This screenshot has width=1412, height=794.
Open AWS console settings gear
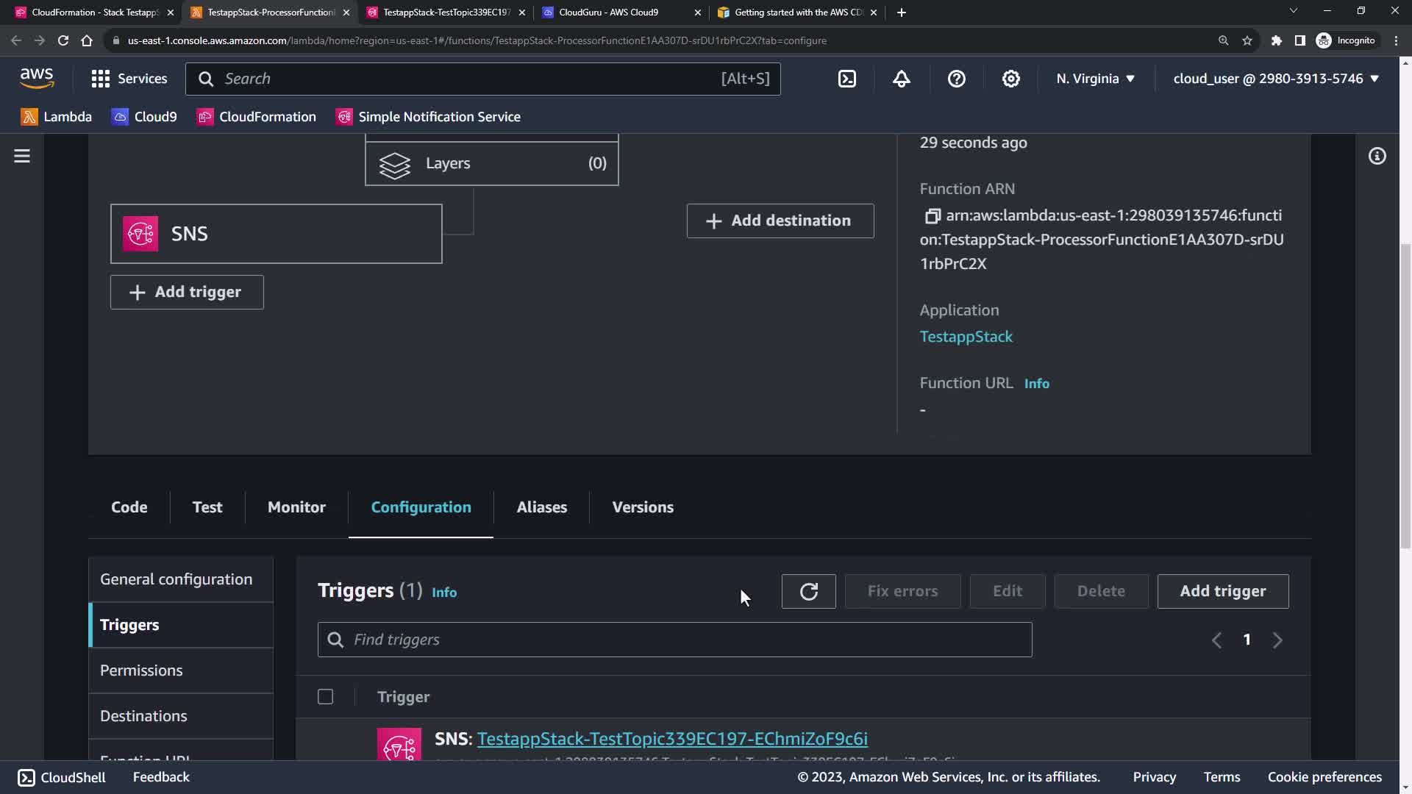tap(1011, 79)
